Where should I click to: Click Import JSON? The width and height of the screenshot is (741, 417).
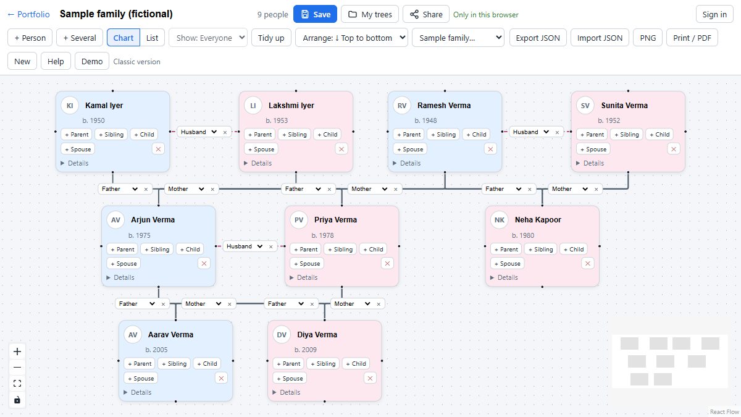pos(600,38)
